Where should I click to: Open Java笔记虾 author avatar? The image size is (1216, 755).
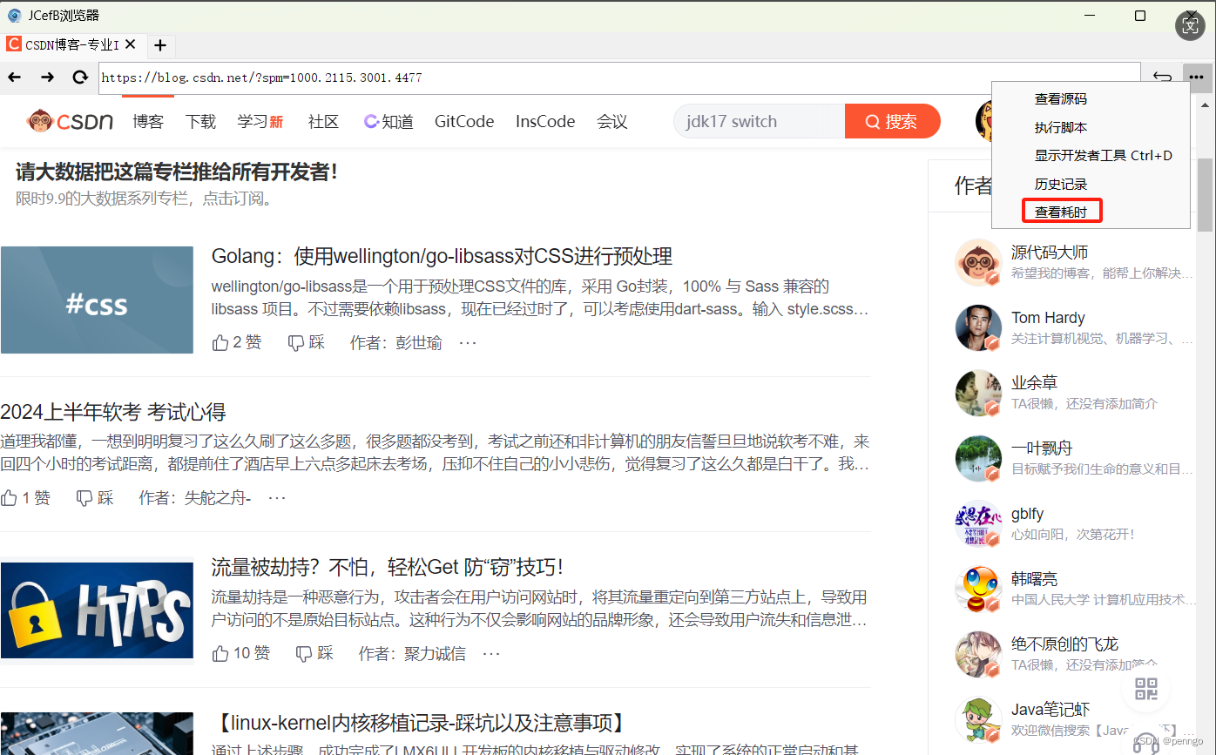(978, 719)
